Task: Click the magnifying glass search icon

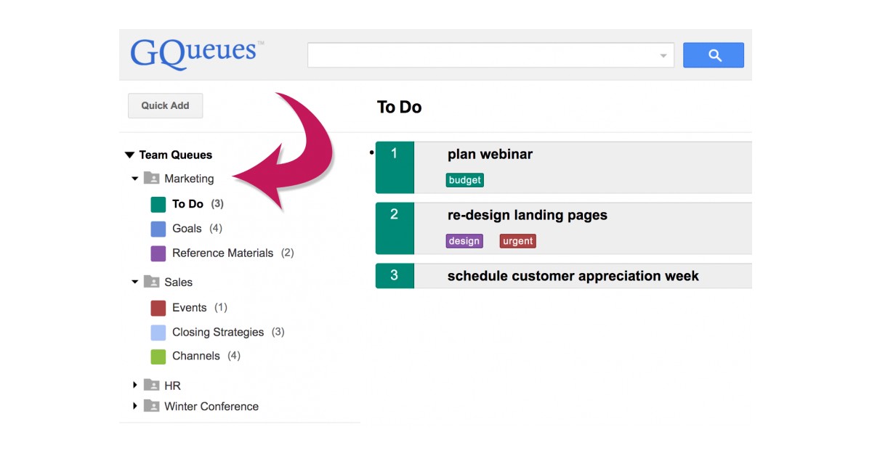Action: coord(713,54)
